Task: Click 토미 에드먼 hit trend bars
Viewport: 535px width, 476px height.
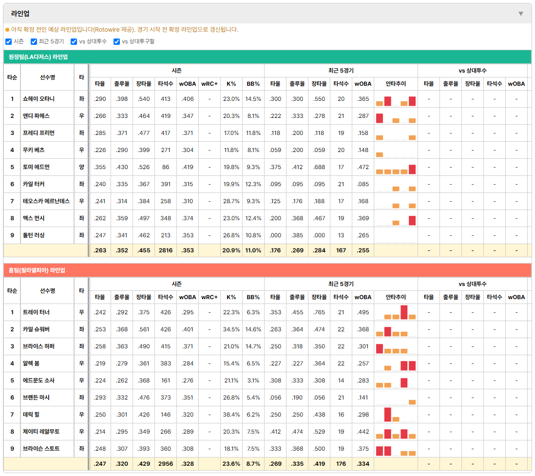Action: (x=396, y=169)
